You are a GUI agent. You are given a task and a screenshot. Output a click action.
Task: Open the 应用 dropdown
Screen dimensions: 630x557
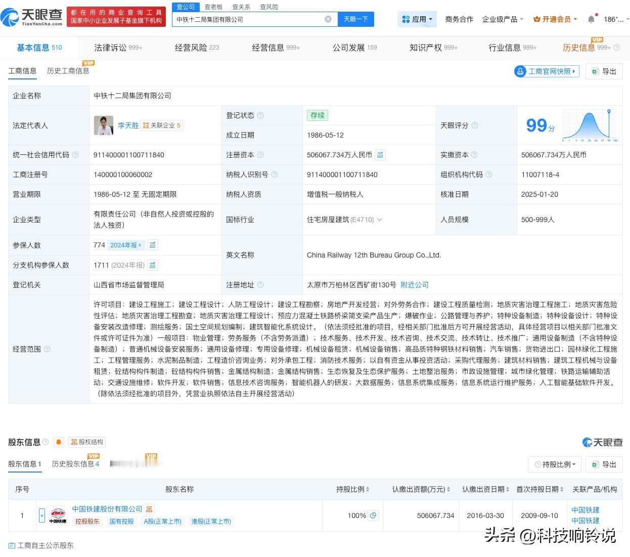[x=417, y=19]
